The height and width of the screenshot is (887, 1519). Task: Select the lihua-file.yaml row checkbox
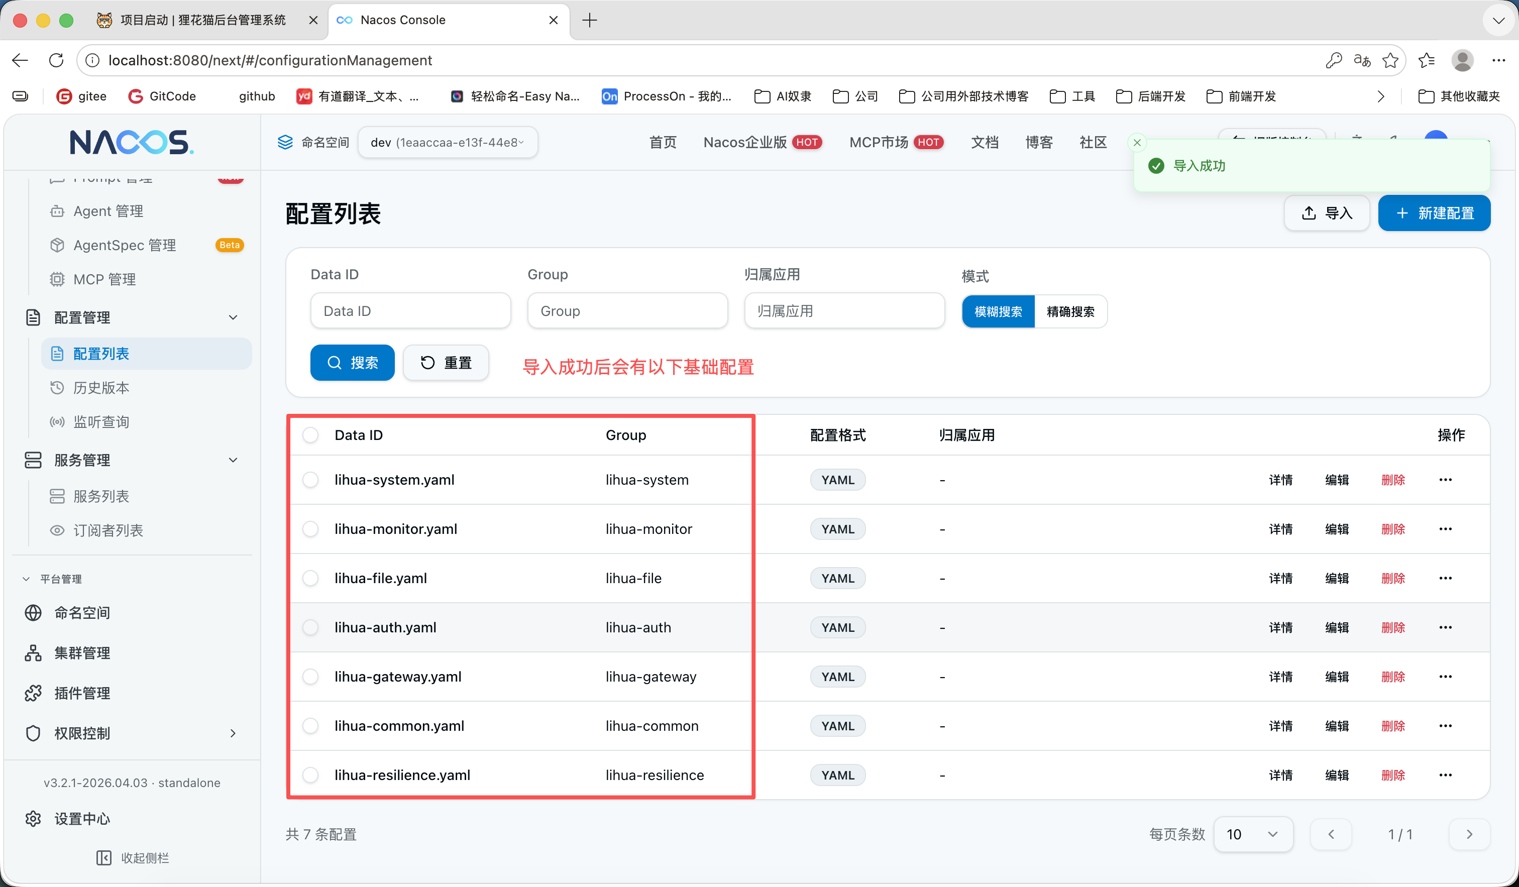(310, 579)
